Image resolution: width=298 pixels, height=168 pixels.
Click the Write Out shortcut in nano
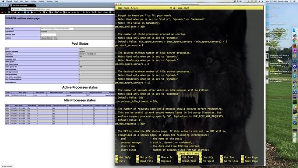coord(144,157)
